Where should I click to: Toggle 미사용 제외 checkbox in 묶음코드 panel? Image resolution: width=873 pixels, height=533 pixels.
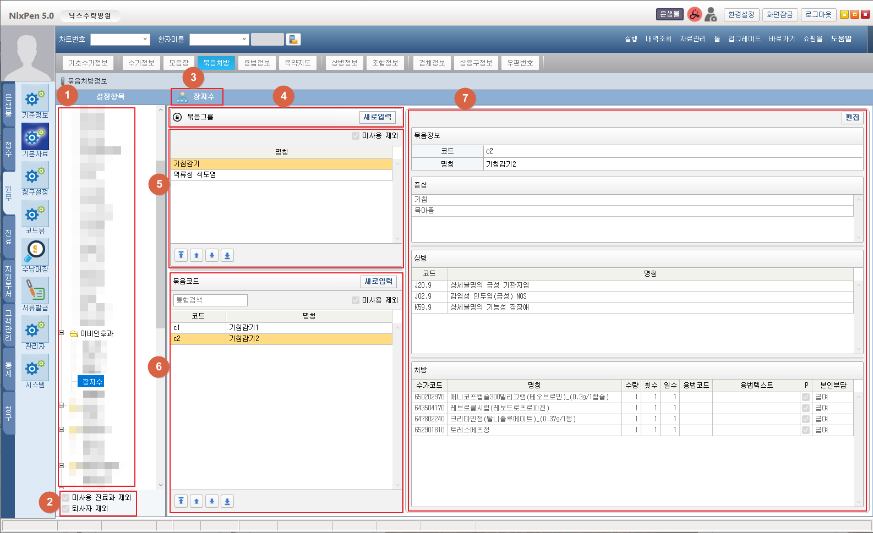click(x=356, y=300)
